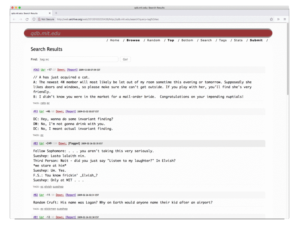Report quote #82
Screen dimensions: 299x233
tap(71, 195)
